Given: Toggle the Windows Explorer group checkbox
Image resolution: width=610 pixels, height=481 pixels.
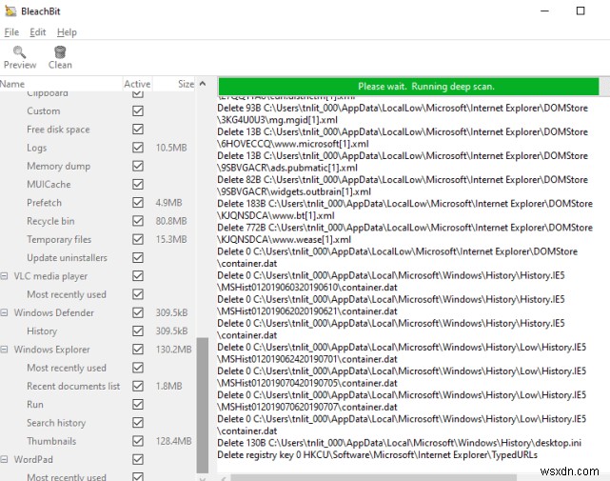Looking at the screenshot, I should point(138,350).
